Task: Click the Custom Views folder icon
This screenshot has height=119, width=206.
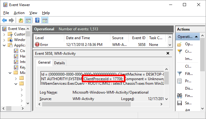Action: tap(10, 34)
